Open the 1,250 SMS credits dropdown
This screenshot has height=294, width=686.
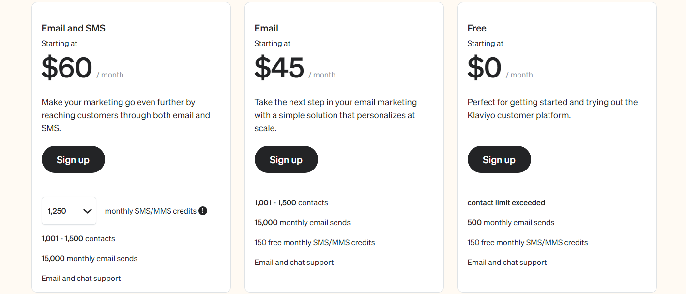pyautogui.click(x=69, y=211)
